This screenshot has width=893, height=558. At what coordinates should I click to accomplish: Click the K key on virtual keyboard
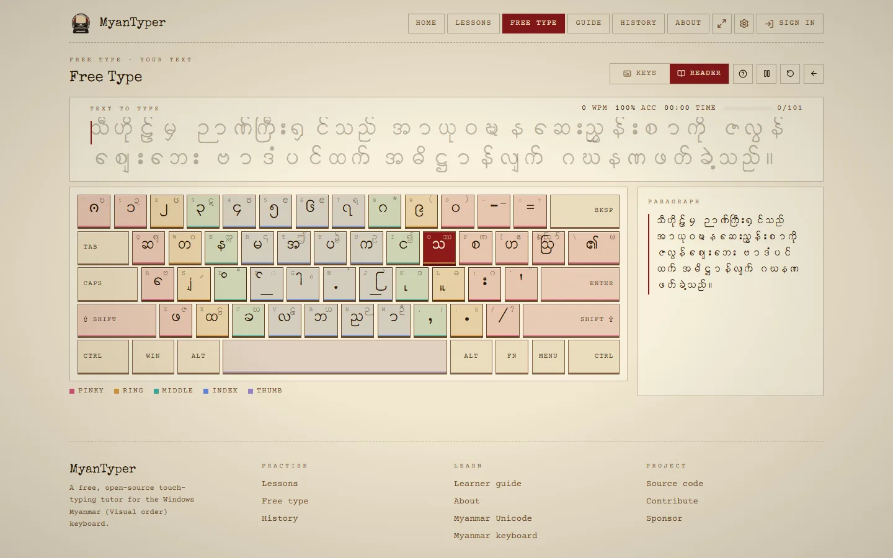point(412,284)
